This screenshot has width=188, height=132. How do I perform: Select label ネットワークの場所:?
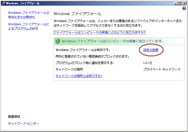click(x=69, y=69)
